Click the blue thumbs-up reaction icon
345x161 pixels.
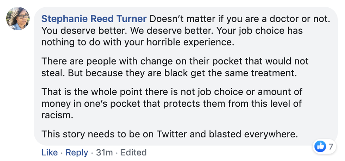(320, 147)
